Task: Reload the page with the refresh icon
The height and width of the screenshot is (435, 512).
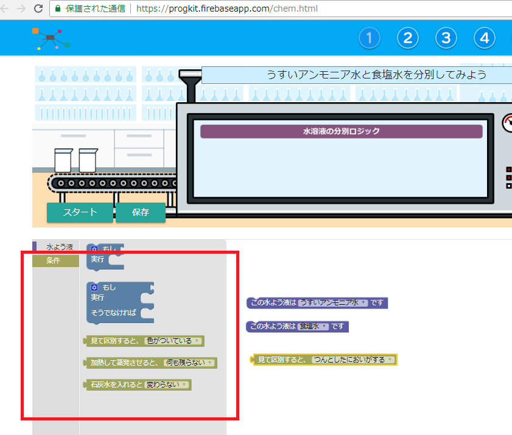Action: (38, 9)
